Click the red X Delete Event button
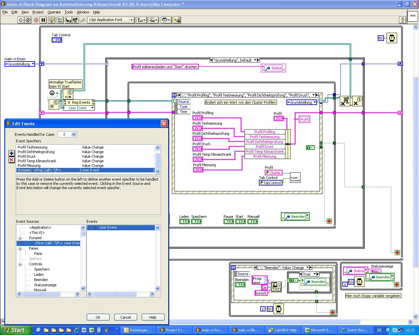Screen dimensions: 419x335 click(11, 160)
